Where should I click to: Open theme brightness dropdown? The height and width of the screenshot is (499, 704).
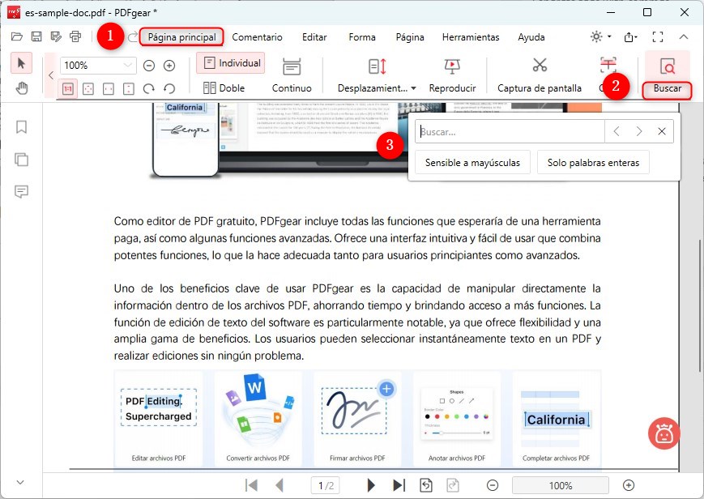point(601,36)
